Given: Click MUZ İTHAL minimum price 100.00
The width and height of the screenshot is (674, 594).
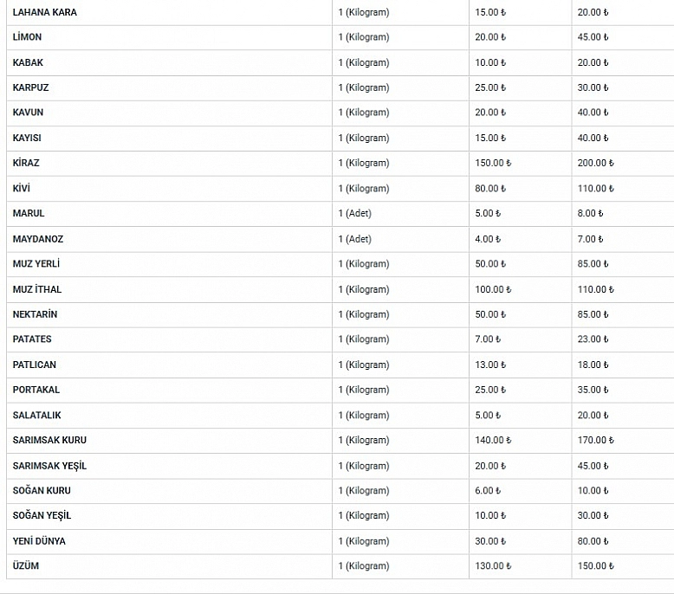Looking at the screenshot, I should (493, 289).
